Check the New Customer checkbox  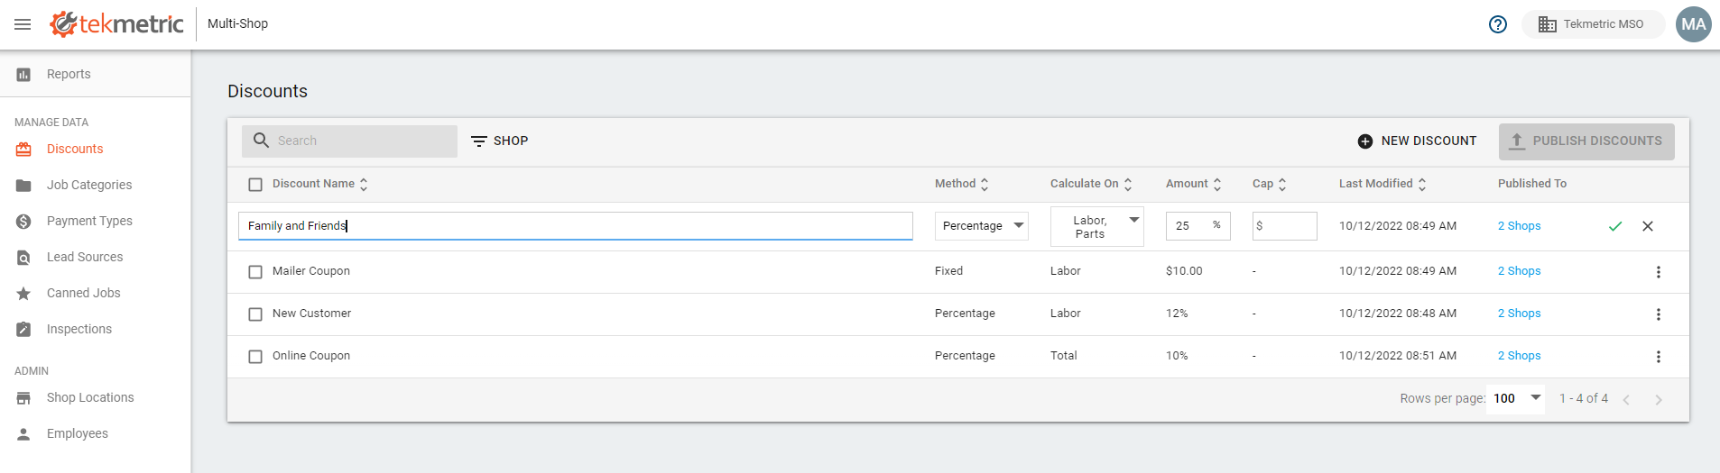tap(255, 314)
